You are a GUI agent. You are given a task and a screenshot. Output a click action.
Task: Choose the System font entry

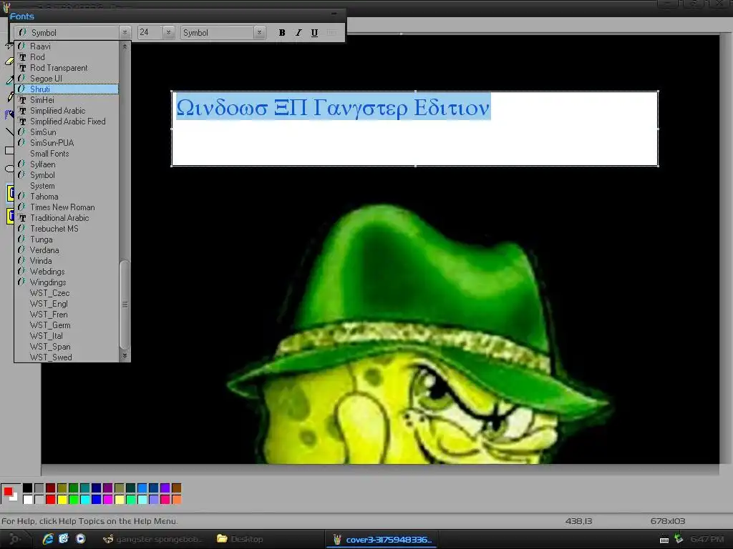(67, 186)
